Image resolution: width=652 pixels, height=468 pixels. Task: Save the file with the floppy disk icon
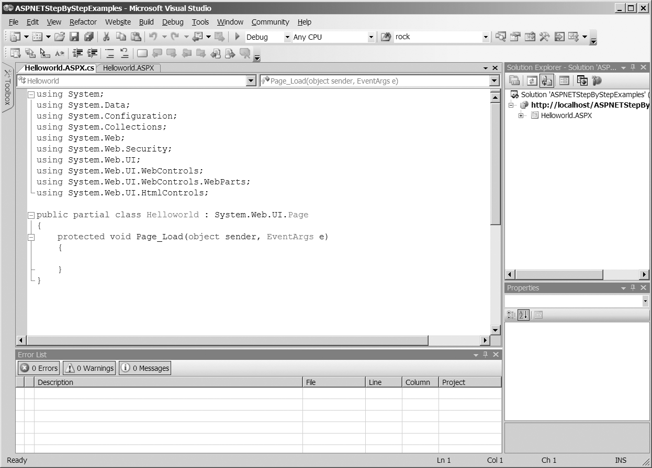pos(74,37)
